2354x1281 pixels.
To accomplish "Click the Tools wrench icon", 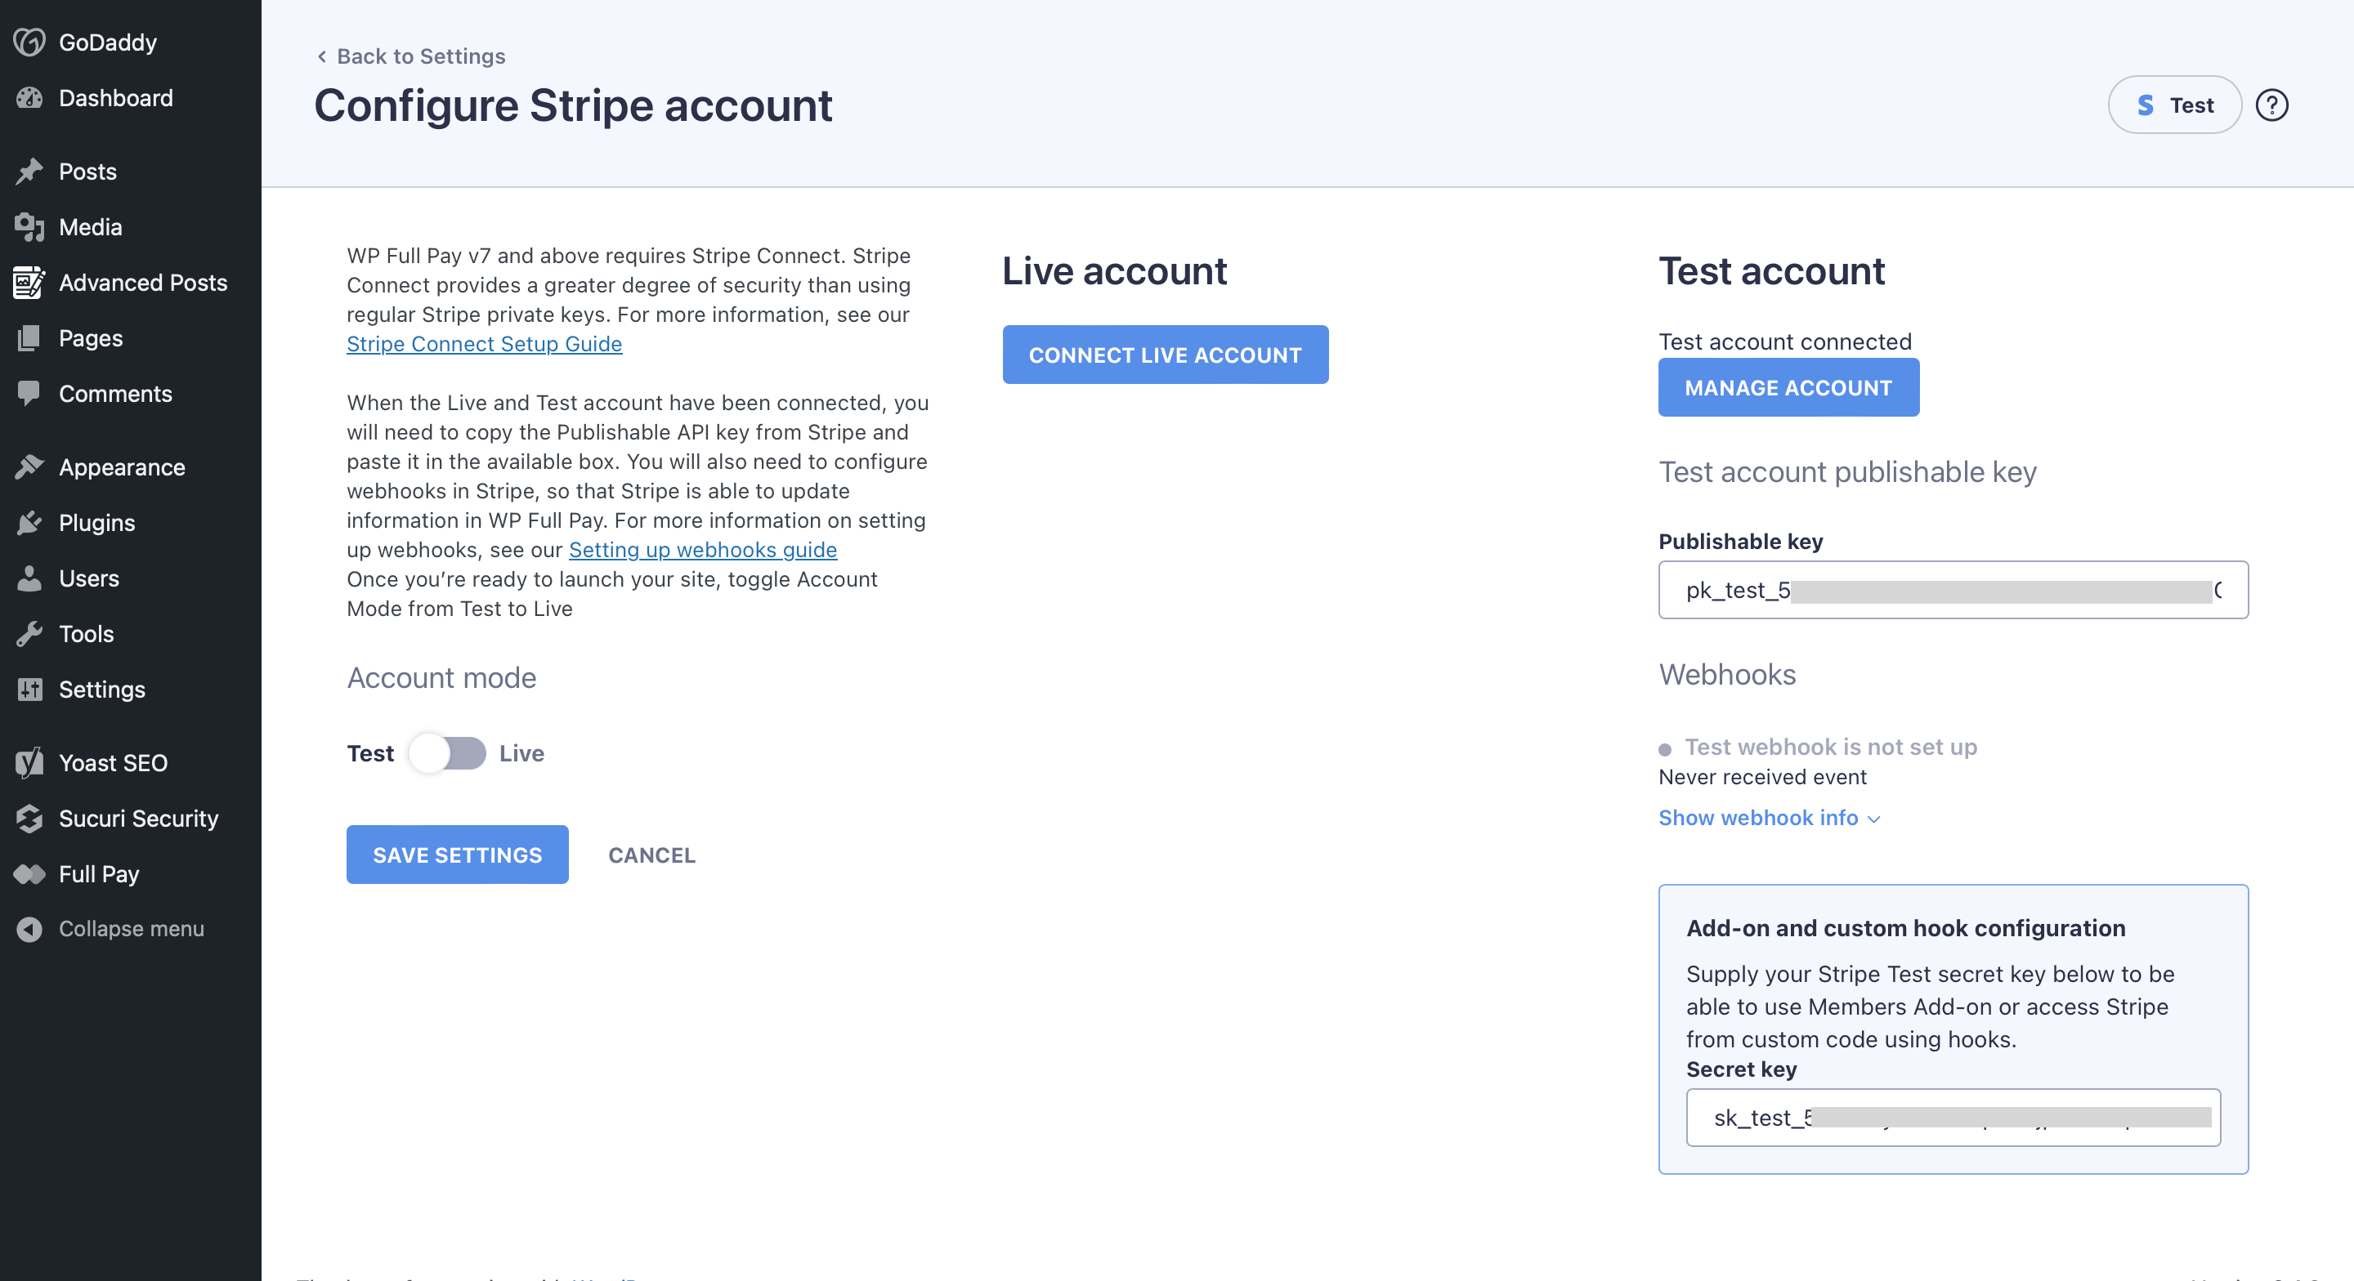I will [x=29, y=634].
